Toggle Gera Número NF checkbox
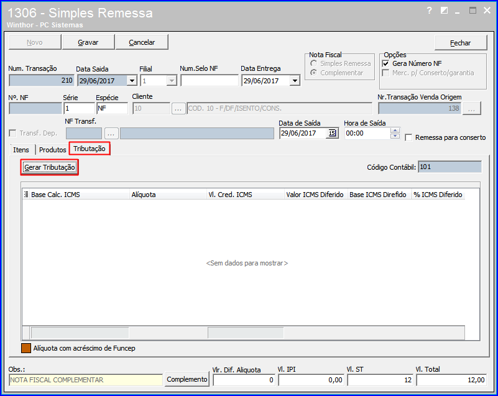This screenshot has width=498, height=396. coord(385,63)
